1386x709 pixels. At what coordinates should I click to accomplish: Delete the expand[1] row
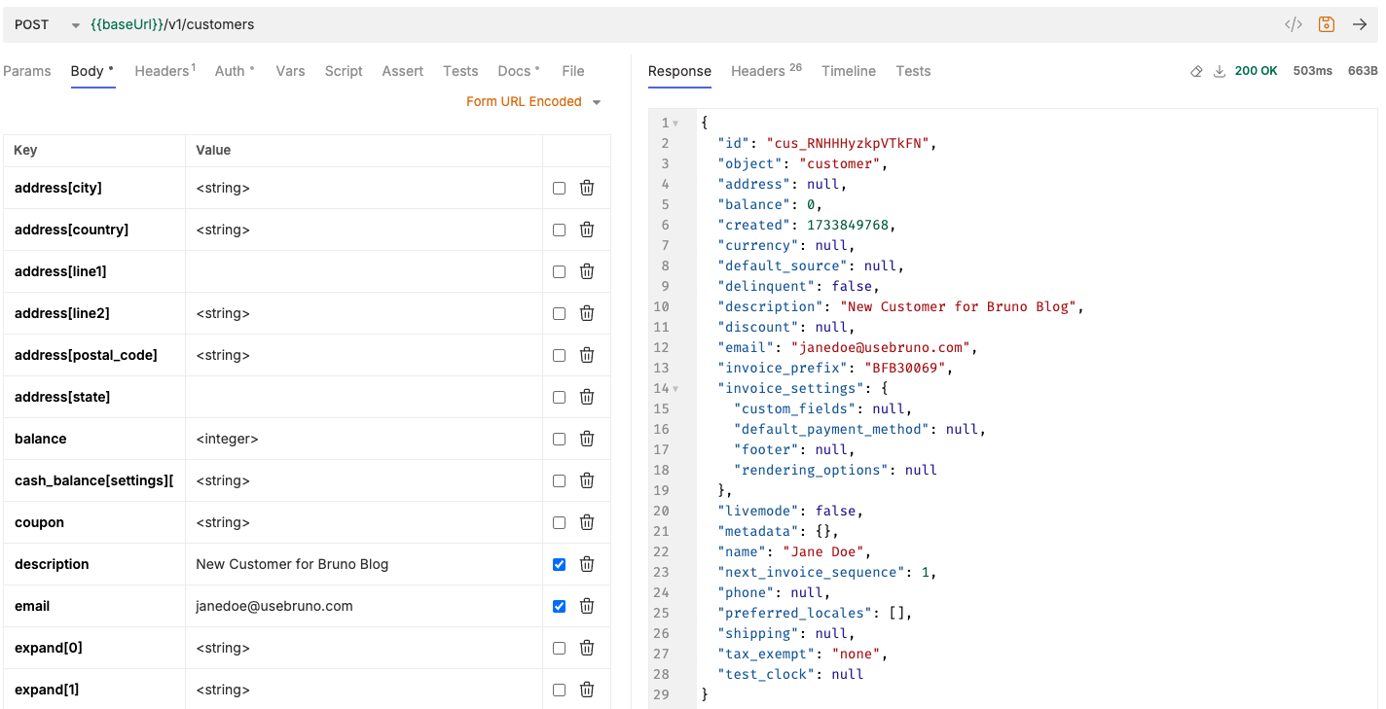(587, 690)
